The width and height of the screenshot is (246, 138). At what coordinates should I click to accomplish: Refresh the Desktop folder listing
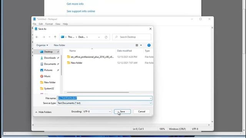pos(106,37)
